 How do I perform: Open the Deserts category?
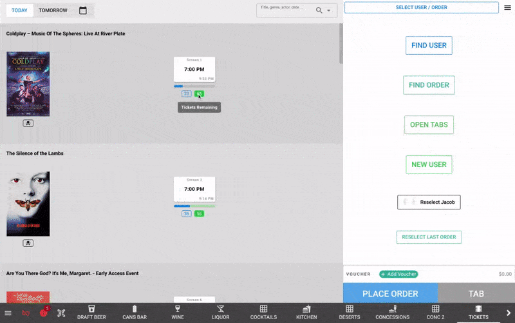tap(350, 313)
